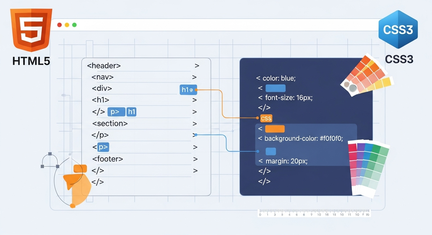
Task: Select the <section> tag line
Action: point(110,124)
